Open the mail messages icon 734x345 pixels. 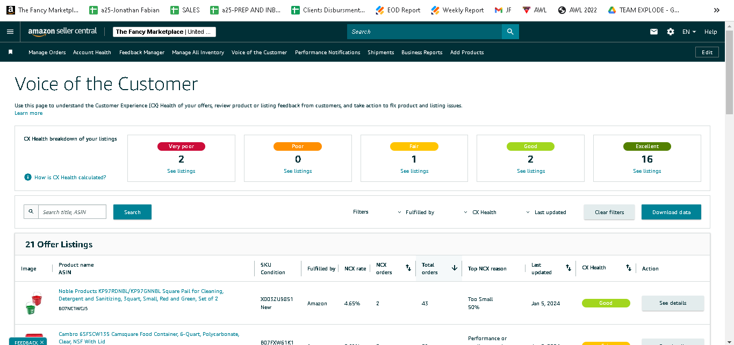pos(654,32)
